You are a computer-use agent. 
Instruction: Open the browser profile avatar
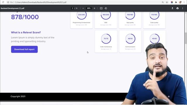click(x=180, y=2)
